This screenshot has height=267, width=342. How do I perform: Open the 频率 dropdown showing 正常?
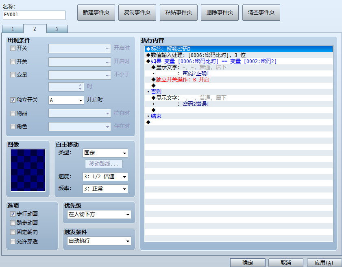pos(105,189)
